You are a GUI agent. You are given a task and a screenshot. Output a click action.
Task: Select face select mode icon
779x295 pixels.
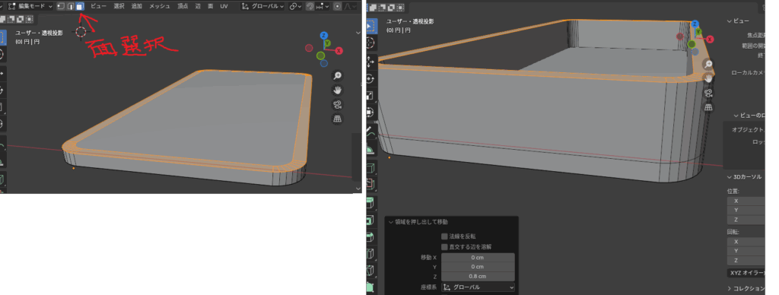coord(80,6)
